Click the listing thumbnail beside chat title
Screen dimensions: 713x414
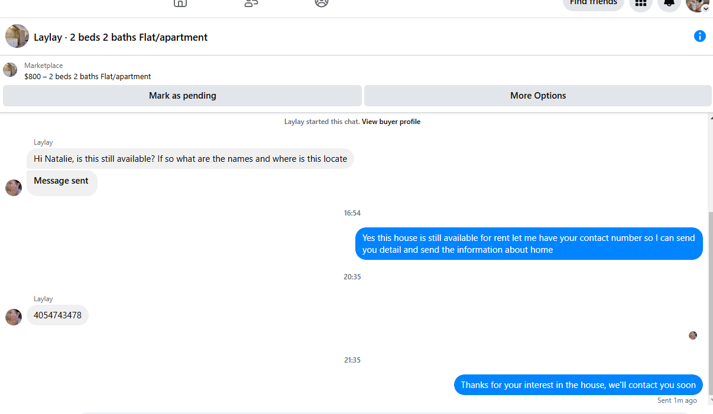click(x=17, y=36)
